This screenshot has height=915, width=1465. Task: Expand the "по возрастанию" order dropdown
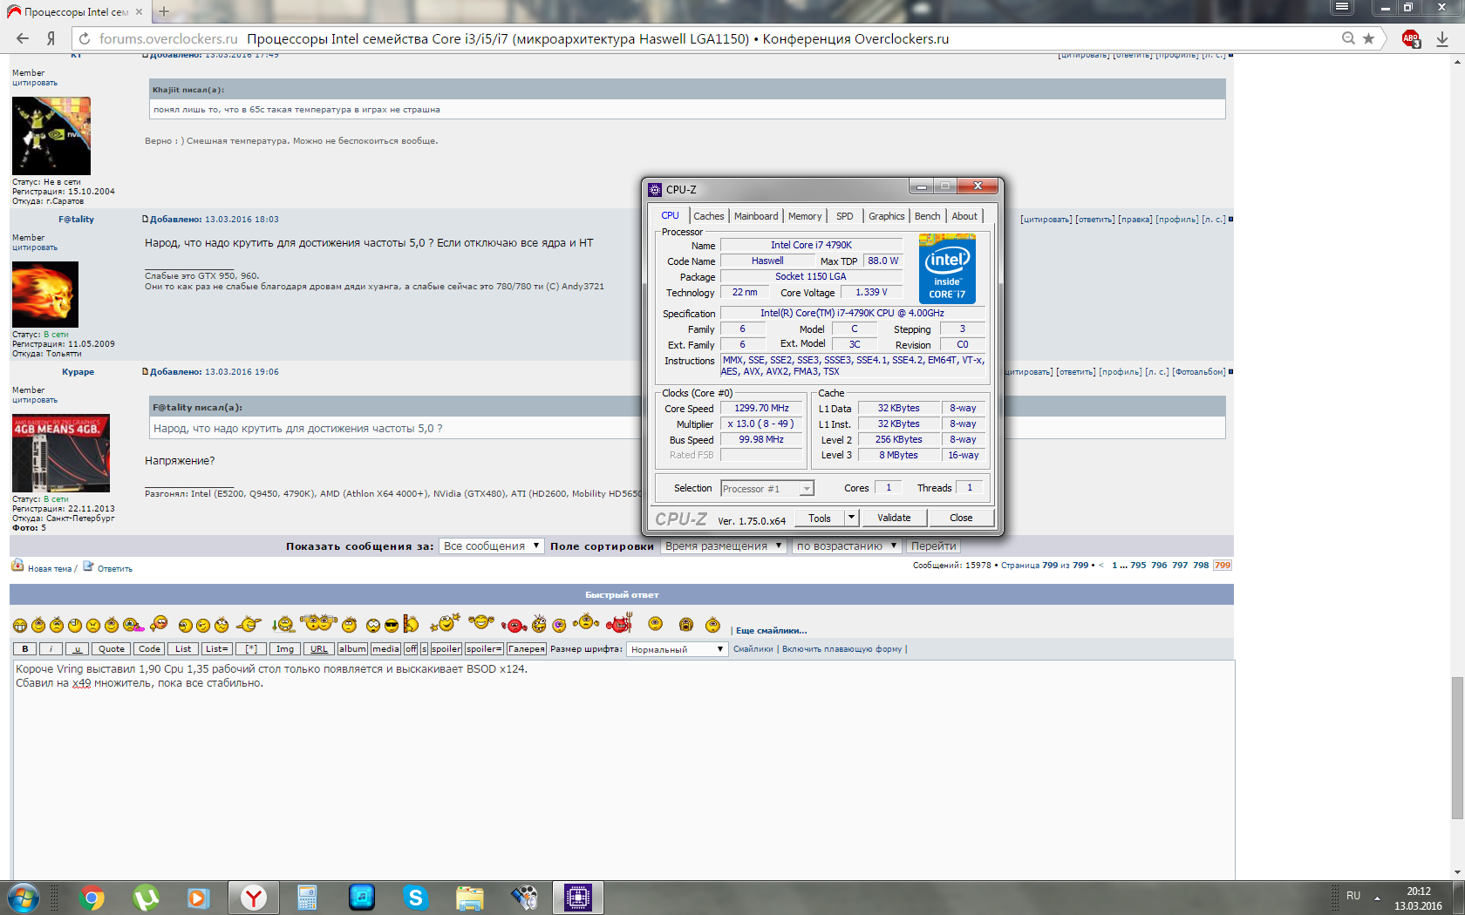point(847,546)
